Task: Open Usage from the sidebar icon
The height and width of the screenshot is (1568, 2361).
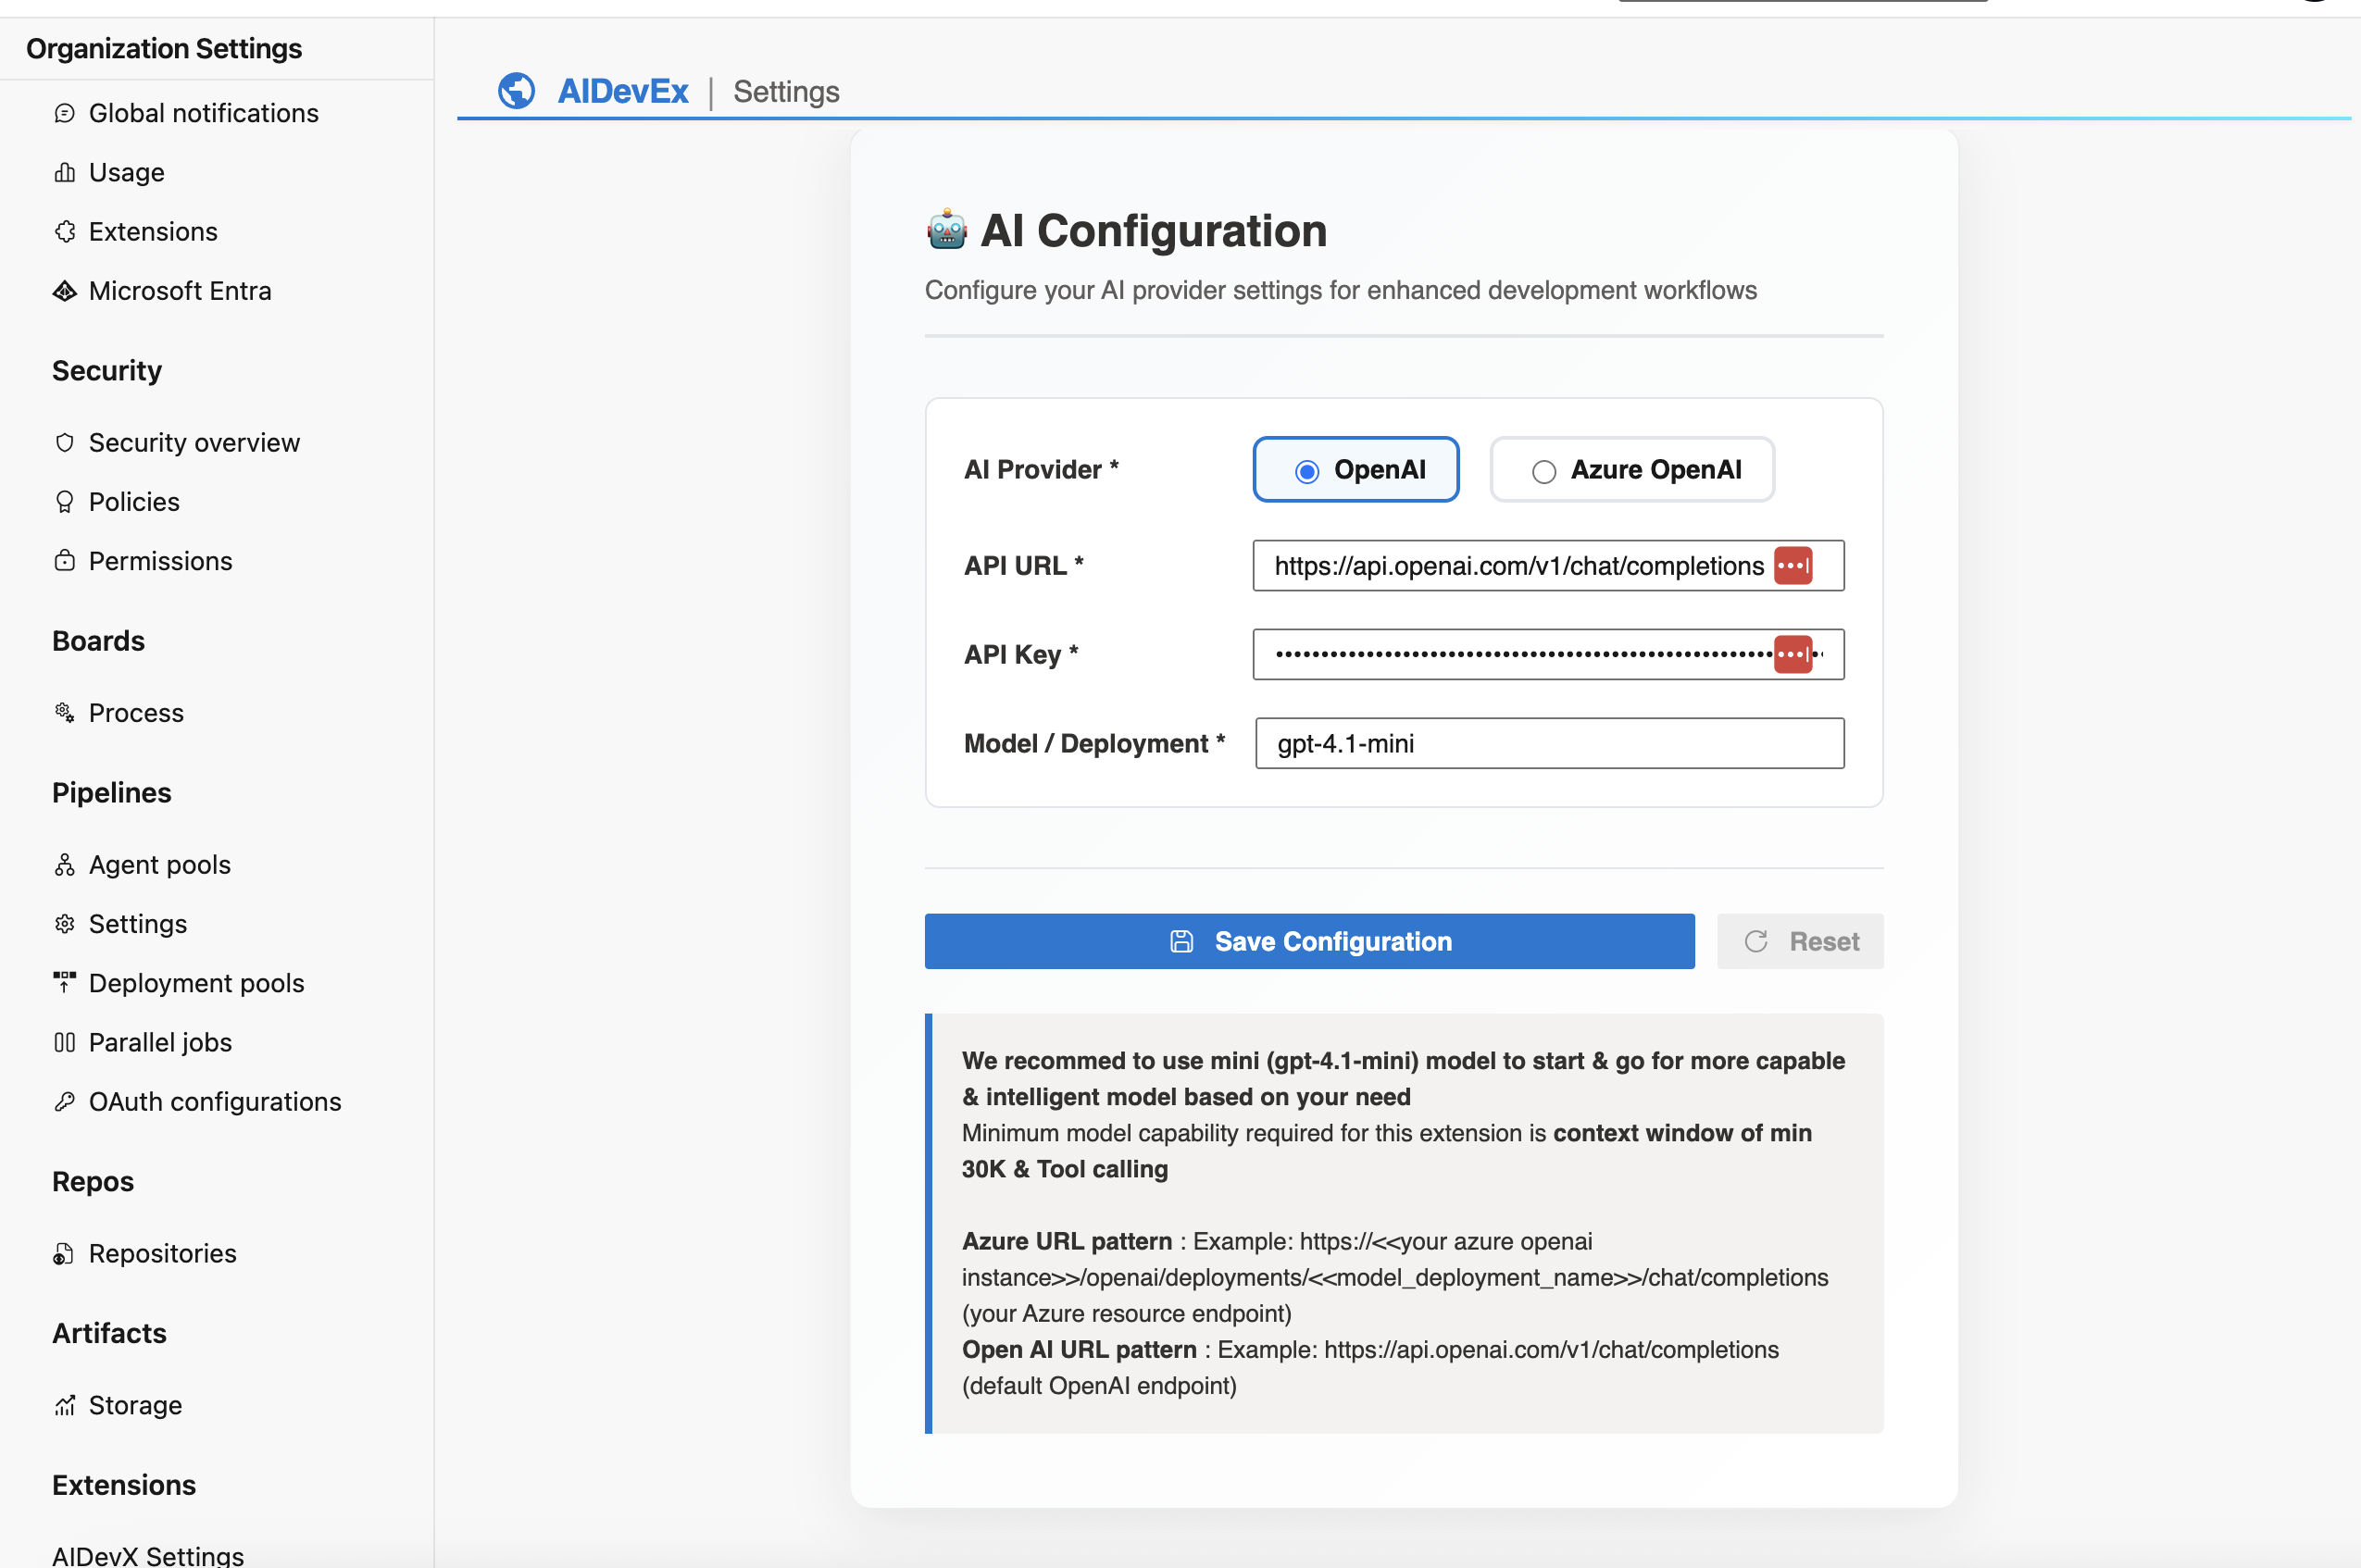Action: [x=65, y=172]
